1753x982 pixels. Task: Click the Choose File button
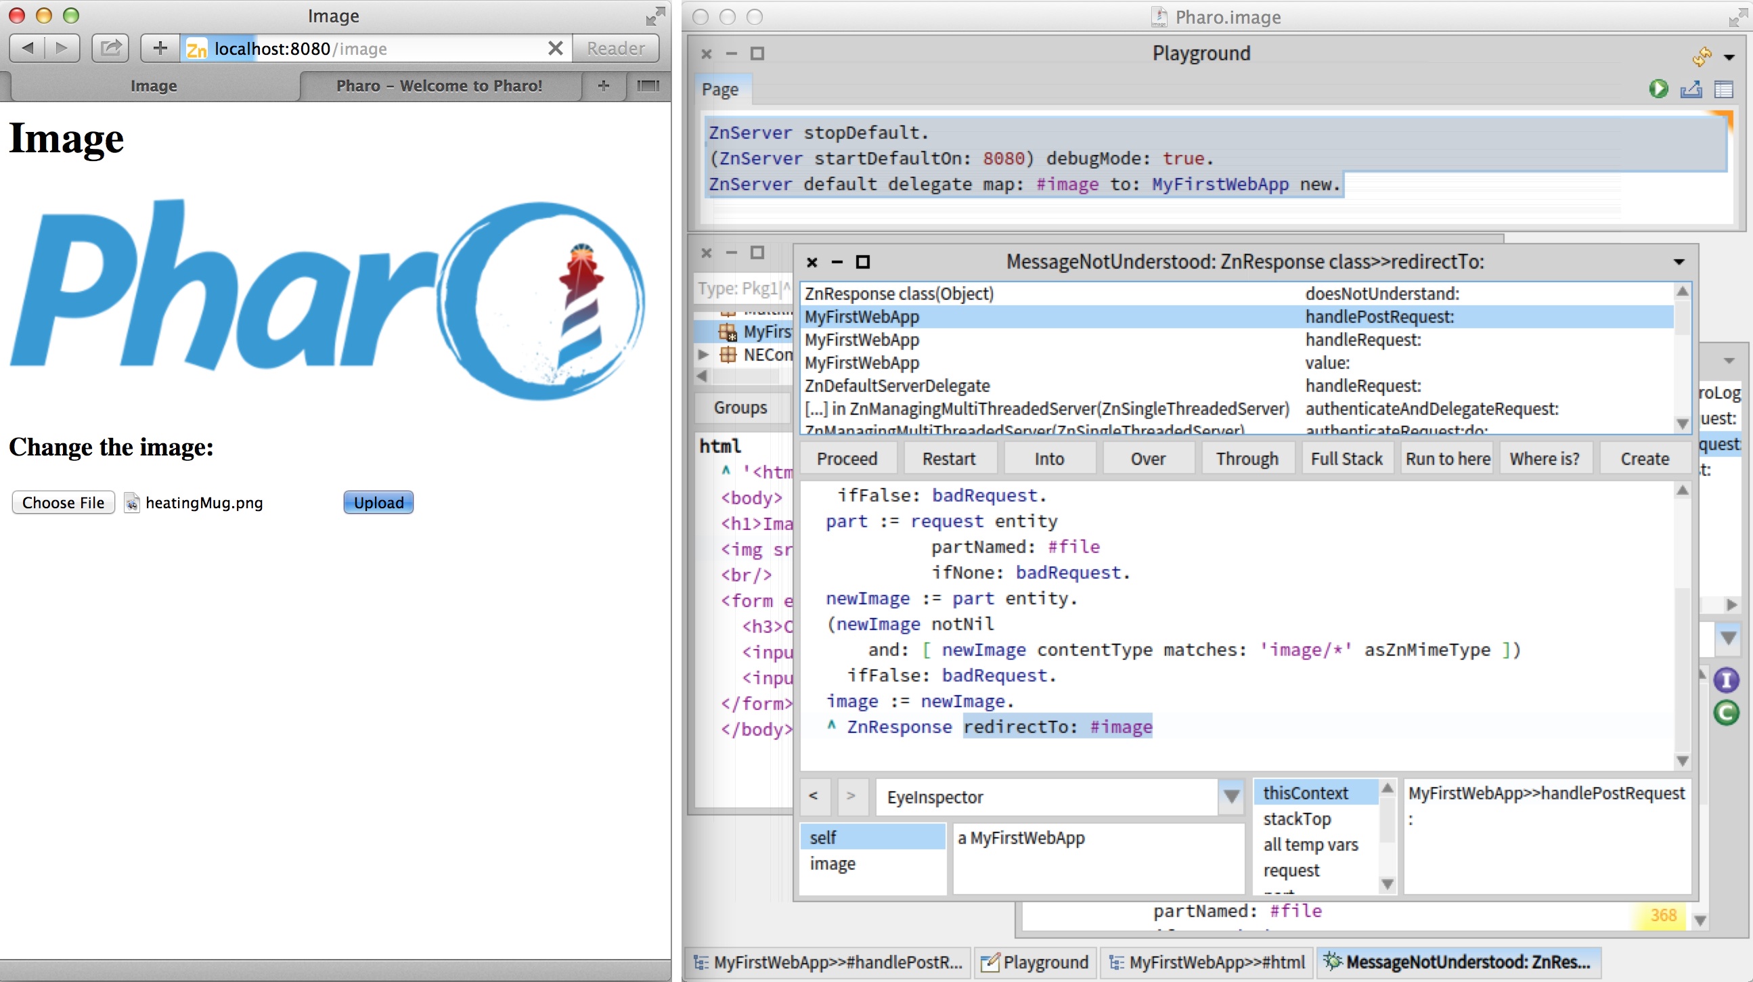(64, 502)
